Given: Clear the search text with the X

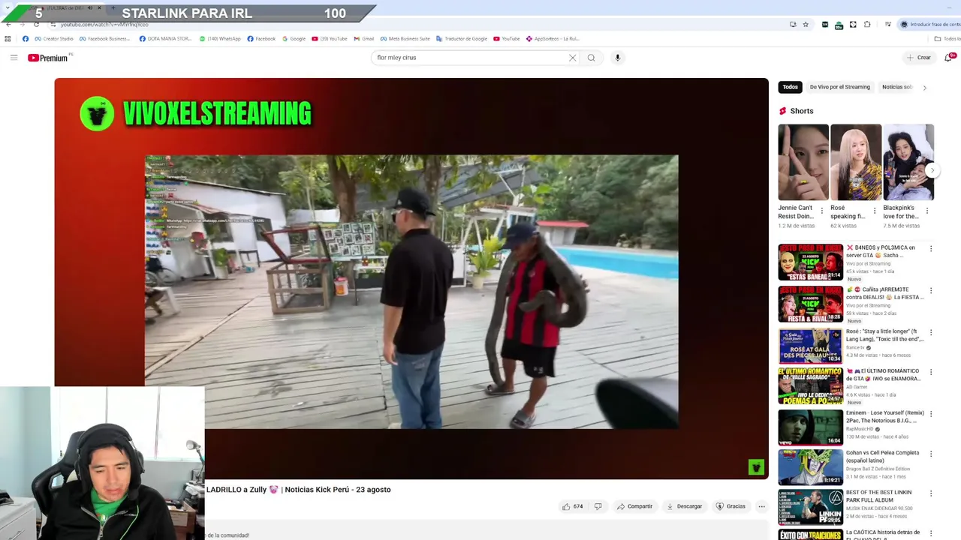Looking at the screenshot, I should pos(572,58).
